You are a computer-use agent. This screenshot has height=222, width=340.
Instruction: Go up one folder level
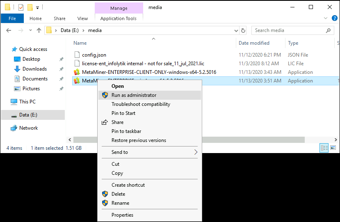[x=39, y=30]
